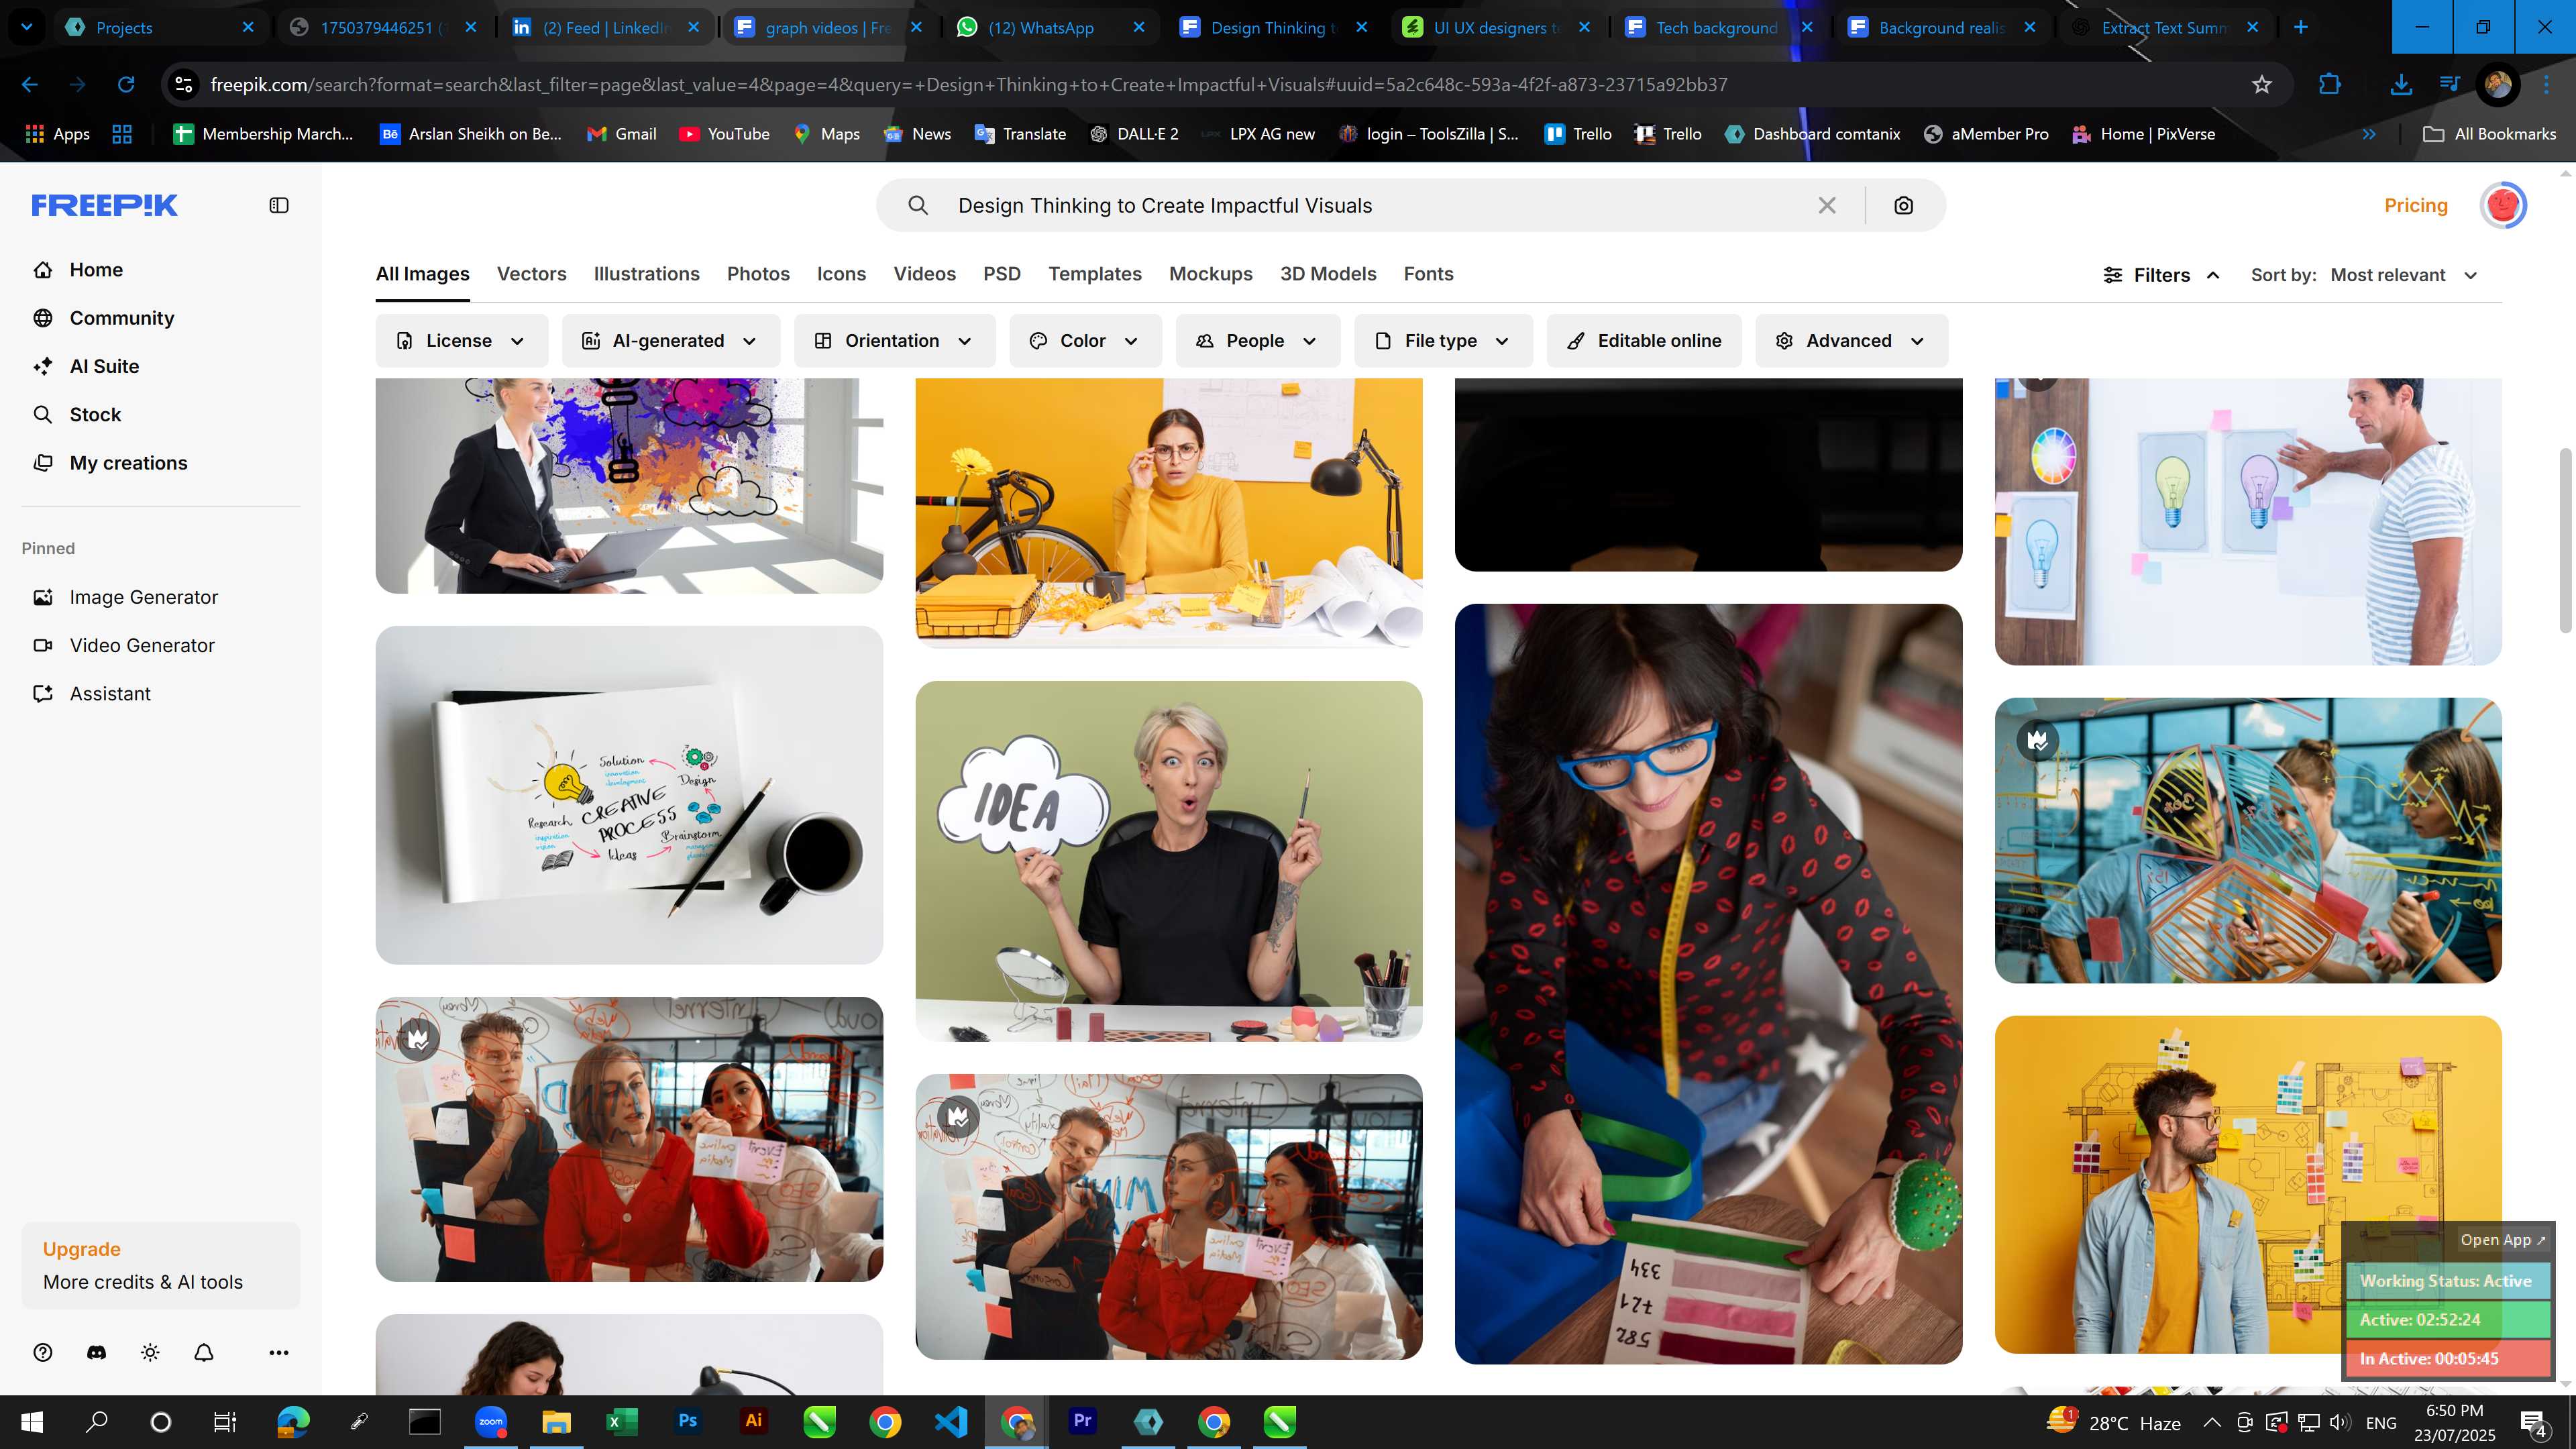Bookmark this page with the star icon
Screen dimensions: 2576x1449
[2262, 85]
